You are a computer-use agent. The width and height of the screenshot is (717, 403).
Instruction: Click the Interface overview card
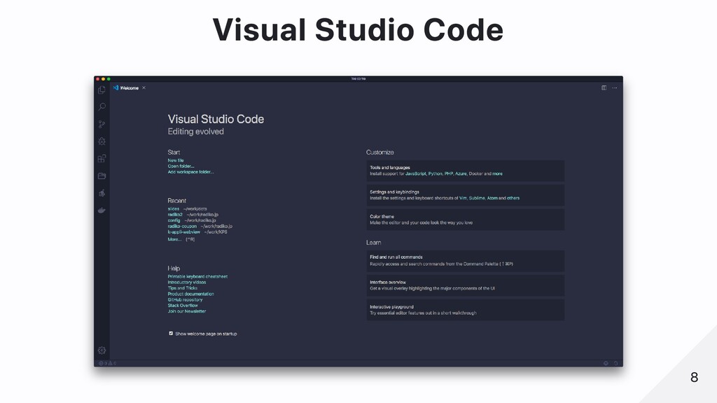tap(465, 285)
